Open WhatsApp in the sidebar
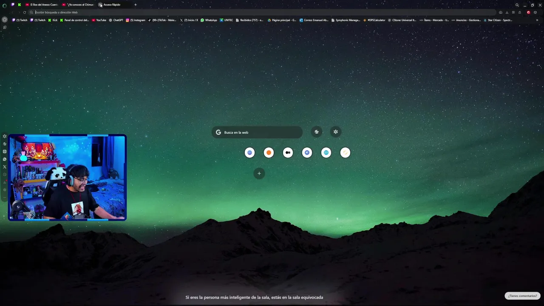The image size is (544, 306). 5,159
